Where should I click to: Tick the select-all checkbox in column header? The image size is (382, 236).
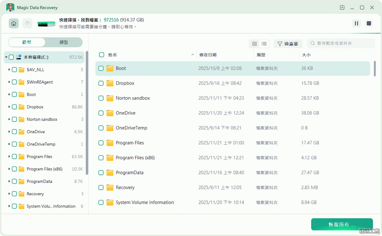coord(101,55)
